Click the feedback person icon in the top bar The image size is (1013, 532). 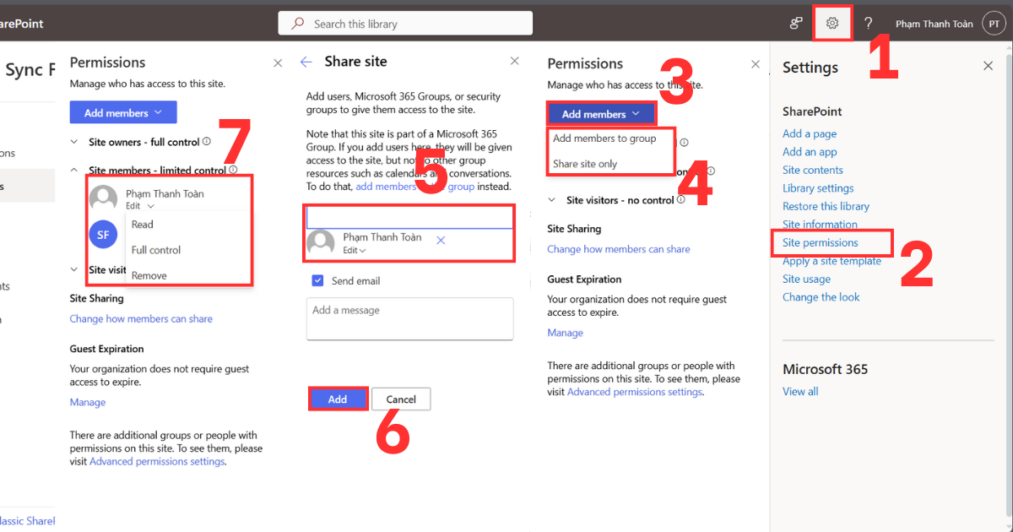795,23
